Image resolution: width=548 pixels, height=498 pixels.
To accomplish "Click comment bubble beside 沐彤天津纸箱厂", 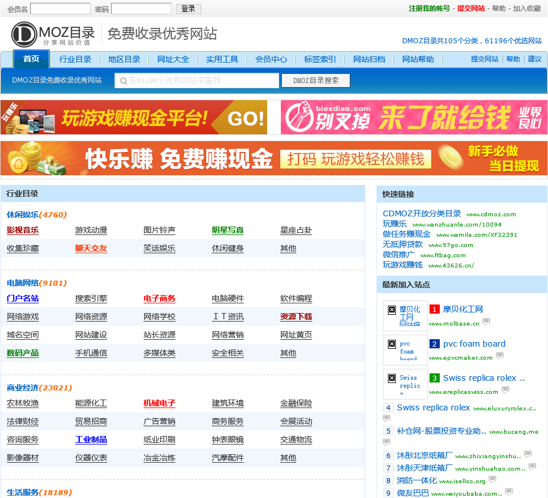I will pos(532,467).
